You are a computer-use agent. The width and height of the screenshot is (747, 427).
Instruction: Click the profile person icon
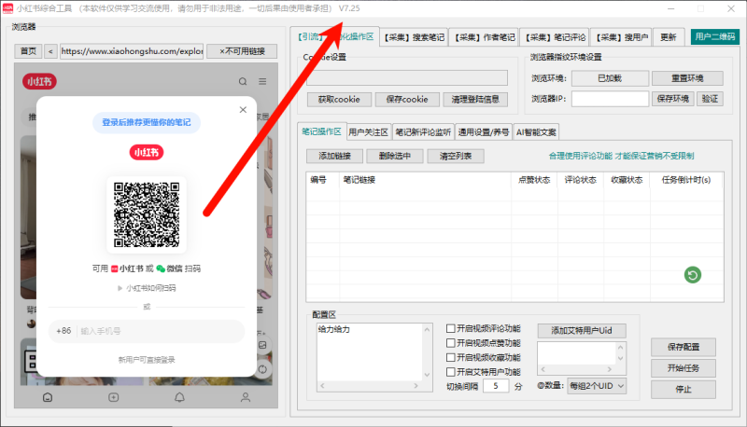(246, 397)
